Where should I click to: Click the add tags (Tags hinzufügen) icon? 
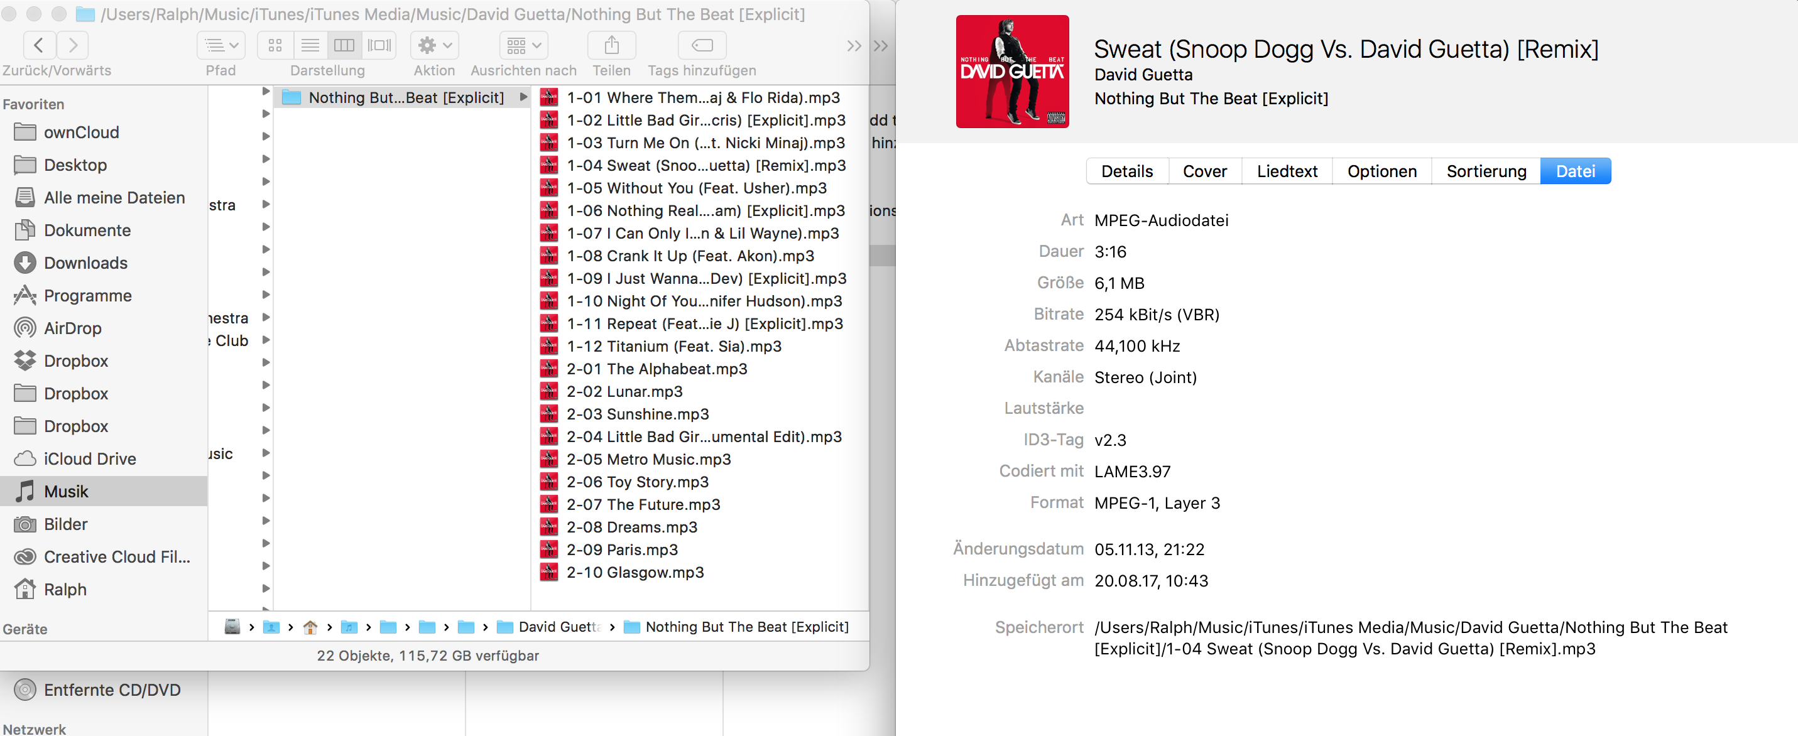(x=702, y=45)
